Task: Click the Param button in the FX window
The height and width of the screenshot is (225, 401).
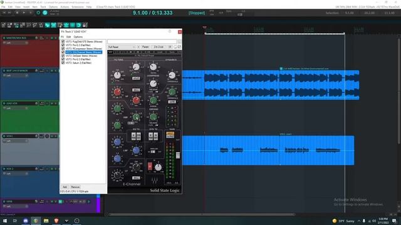Action: click(145, 47)
